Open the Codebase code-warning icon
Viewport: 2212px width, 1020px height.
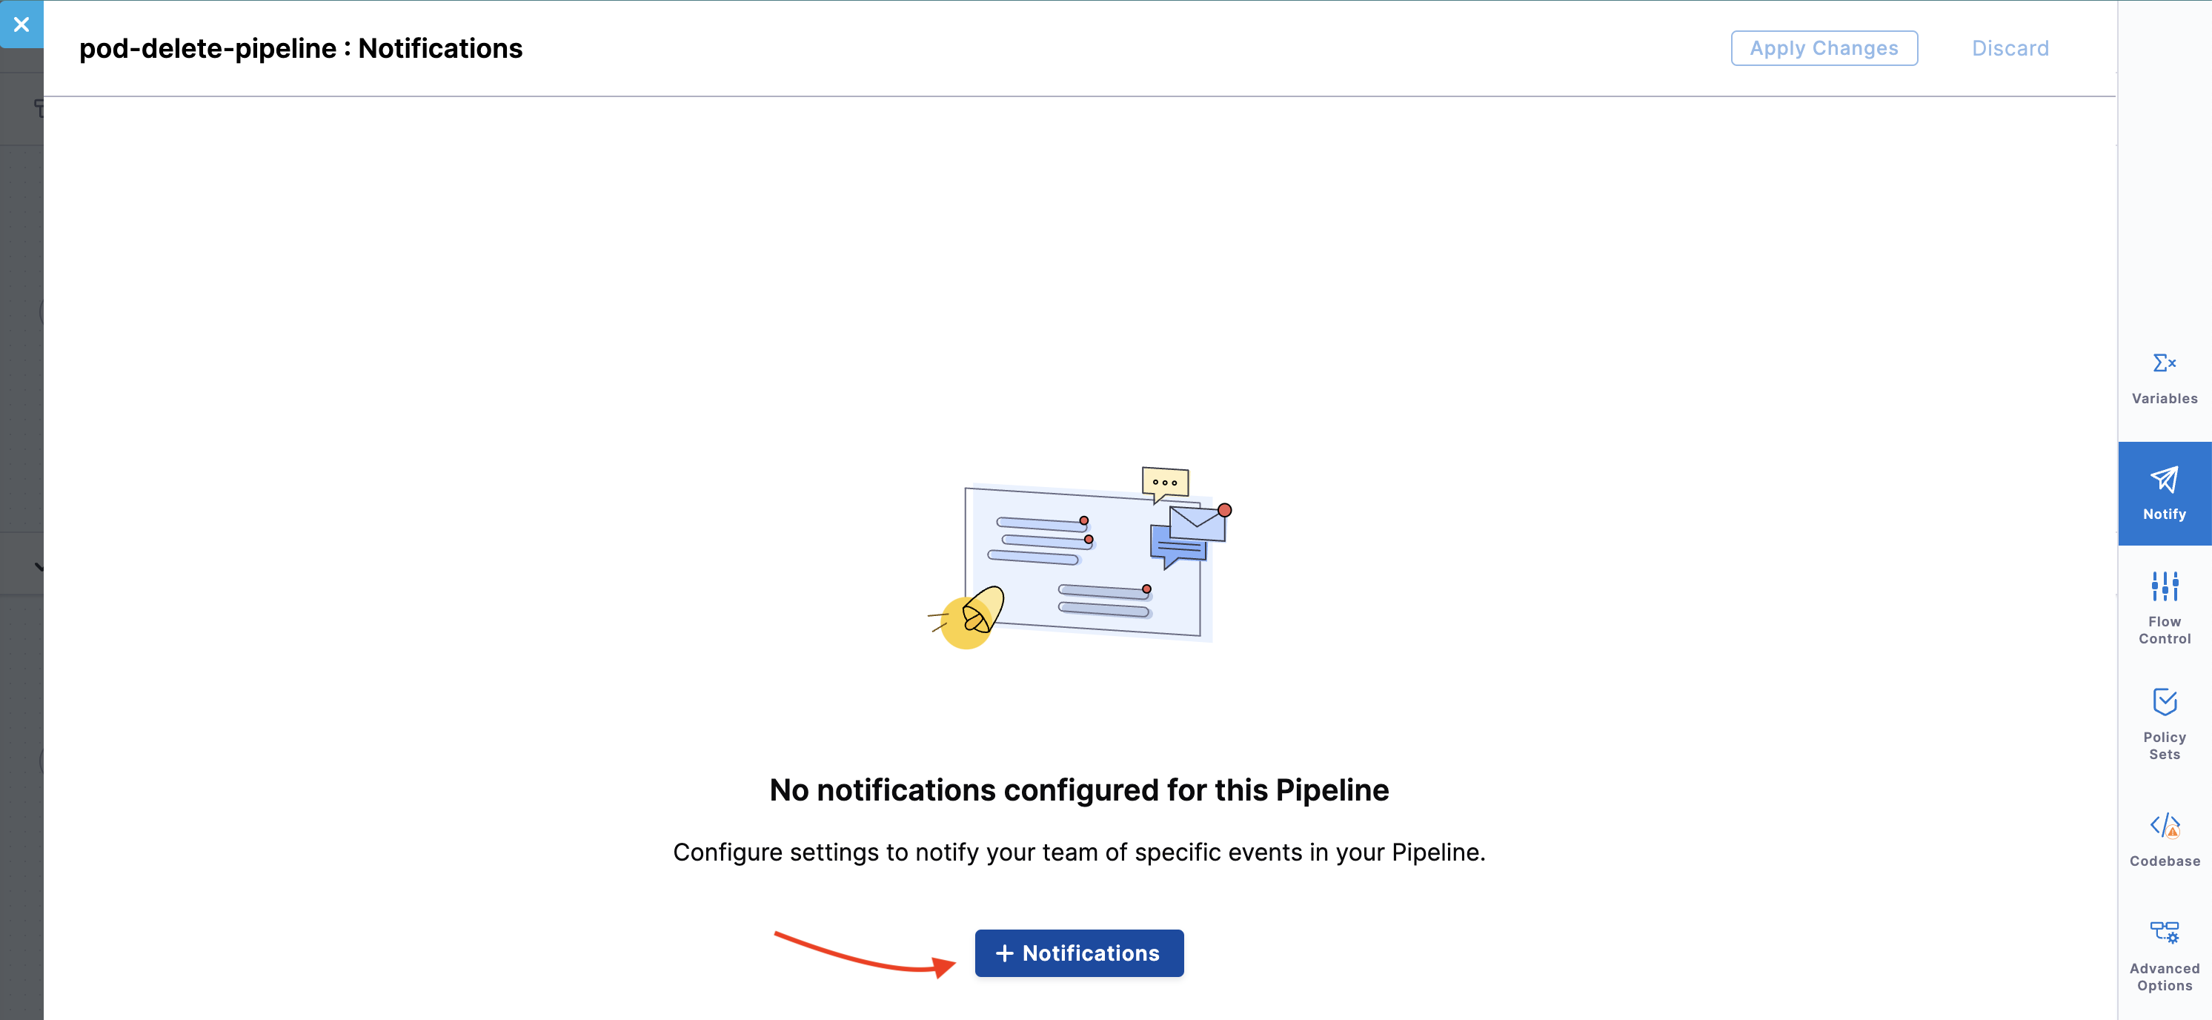coord(2164,826)
